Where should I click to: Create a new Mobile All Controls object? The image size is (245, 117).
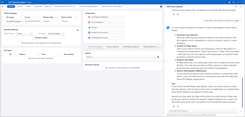point(106,33)
